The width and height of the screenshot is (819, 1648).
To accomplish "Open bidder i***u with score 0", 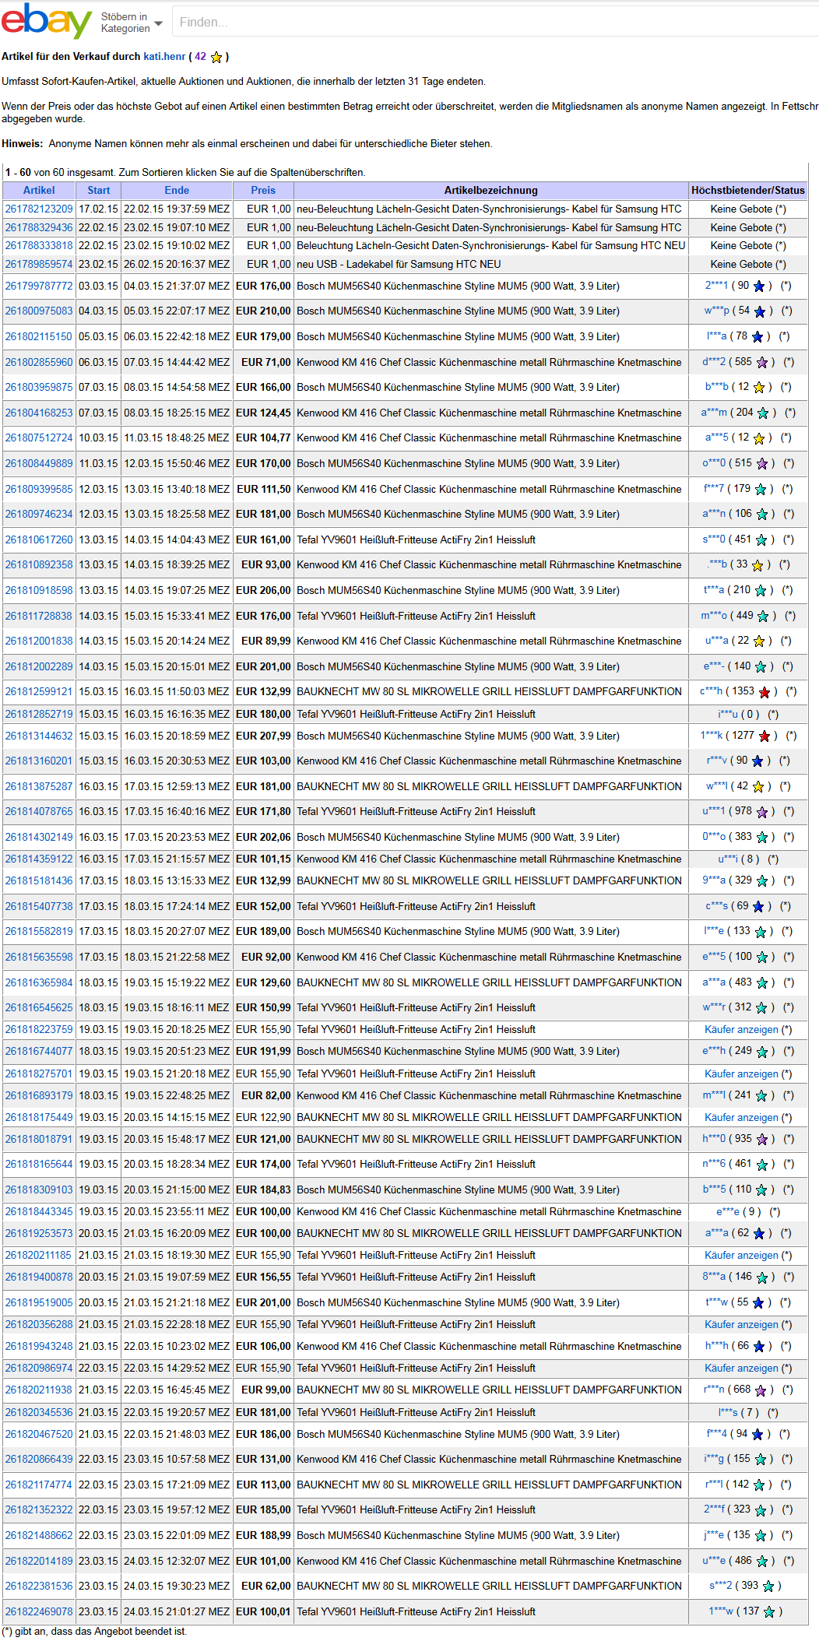I will point(728,714).
